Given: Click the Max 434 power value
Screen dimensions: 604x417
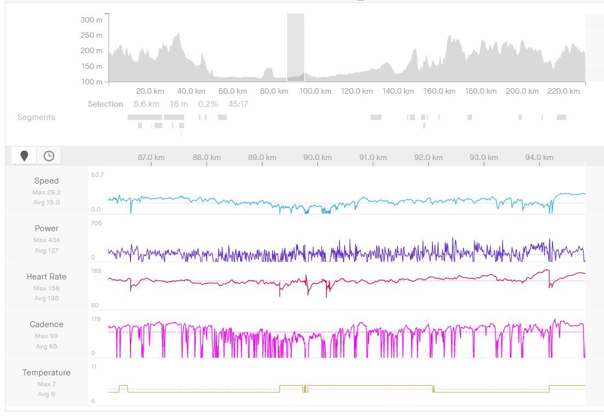Looking at the screenshot, I should coord(47,240).
